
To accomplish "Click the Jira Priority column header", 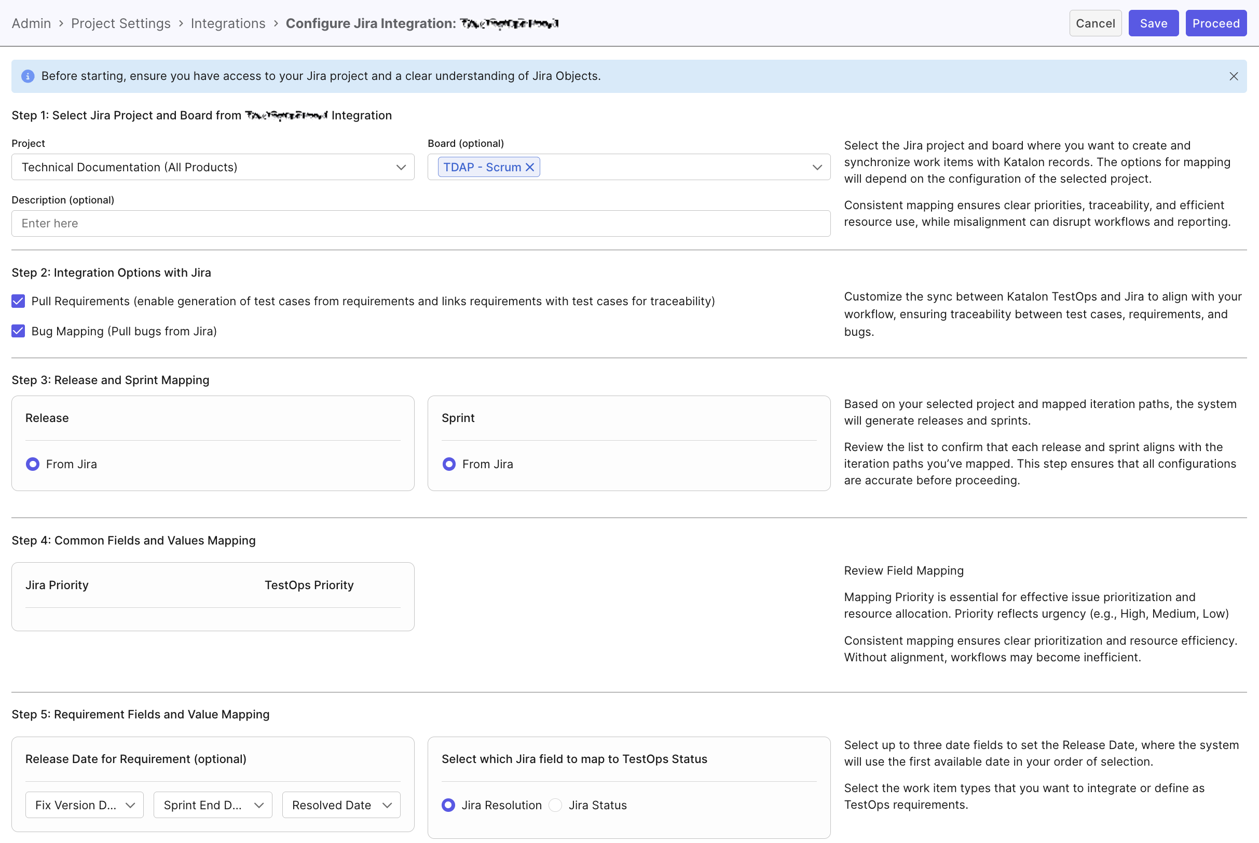I will 57,585.
